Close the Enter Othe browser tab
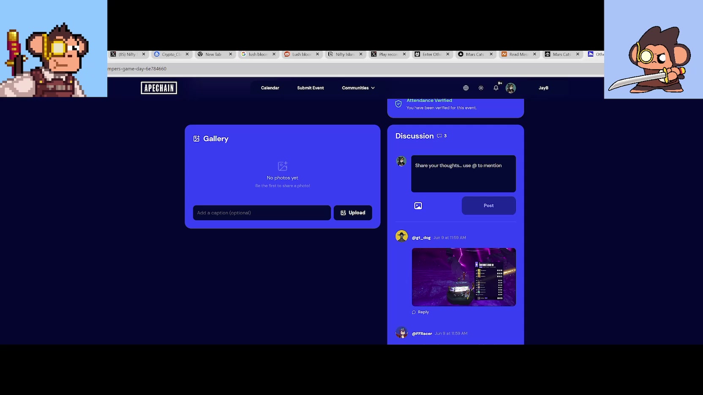 coord(448,54)
